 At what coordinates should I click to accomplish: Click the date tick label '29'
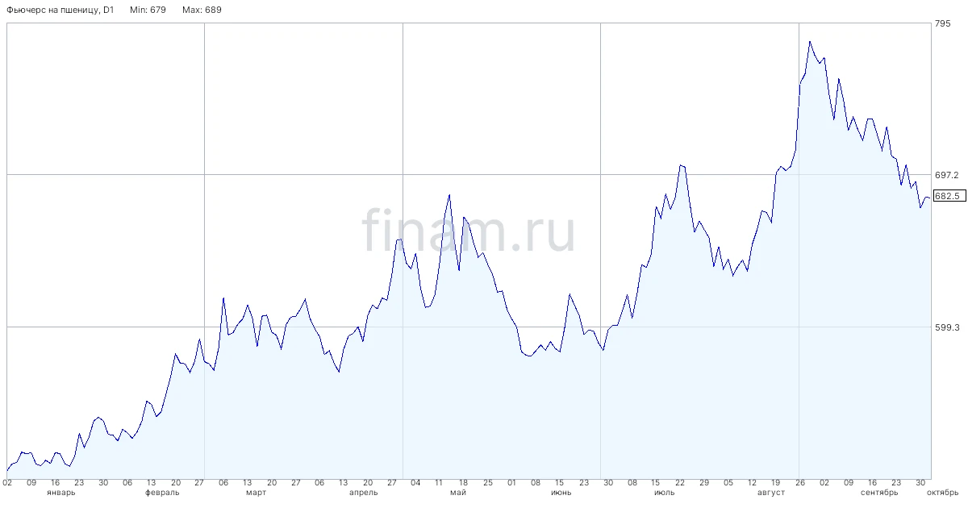click(704, 483)
